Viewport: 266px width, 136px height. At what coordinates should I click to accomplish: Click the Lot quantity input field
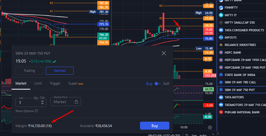tap(31, 102)
